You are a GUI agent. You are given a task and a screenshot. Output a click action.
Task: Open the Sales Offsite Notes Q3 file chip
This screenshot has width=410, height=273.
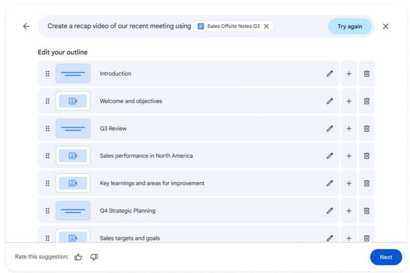pyautogui.click(x=231, y=26)
